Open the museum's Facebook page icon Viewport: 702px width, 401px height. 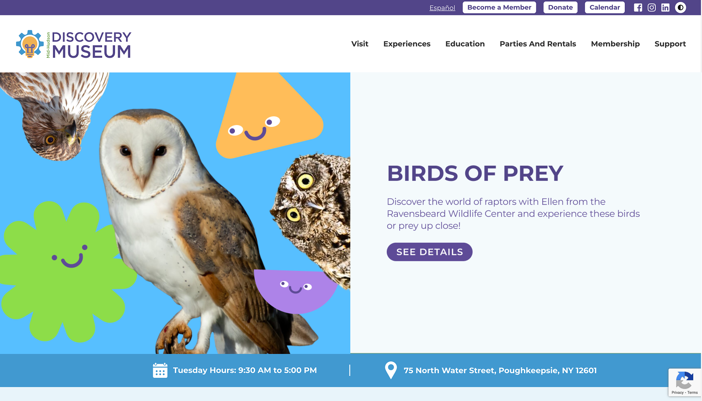[x=638, y=7]
